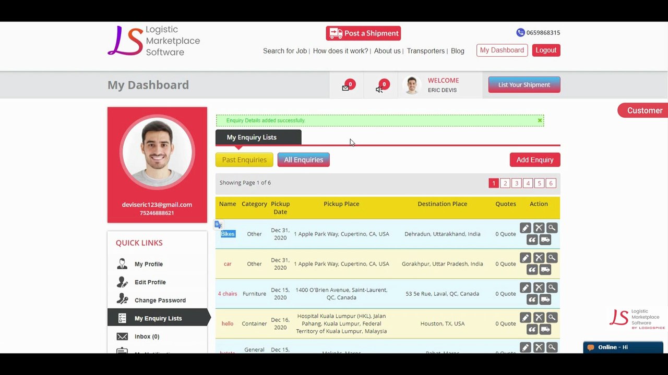The image size is (668, 375).
Task: Click the Pickup Date column header
Action: pyautogui.click(x=280, y=208)
